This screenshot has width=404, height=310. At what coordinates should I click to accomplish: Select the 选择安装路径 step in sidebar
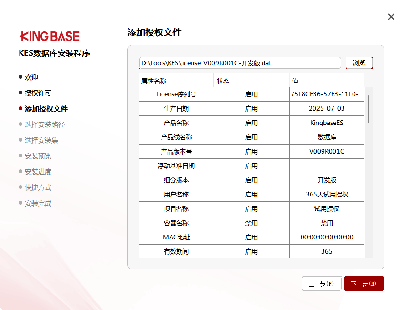pyautogui.click(x=44, y=124)
